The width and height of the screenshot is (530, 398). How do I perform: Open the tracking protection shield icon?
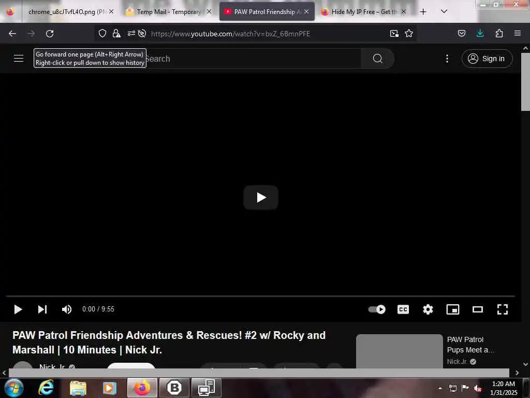point(102,33)
